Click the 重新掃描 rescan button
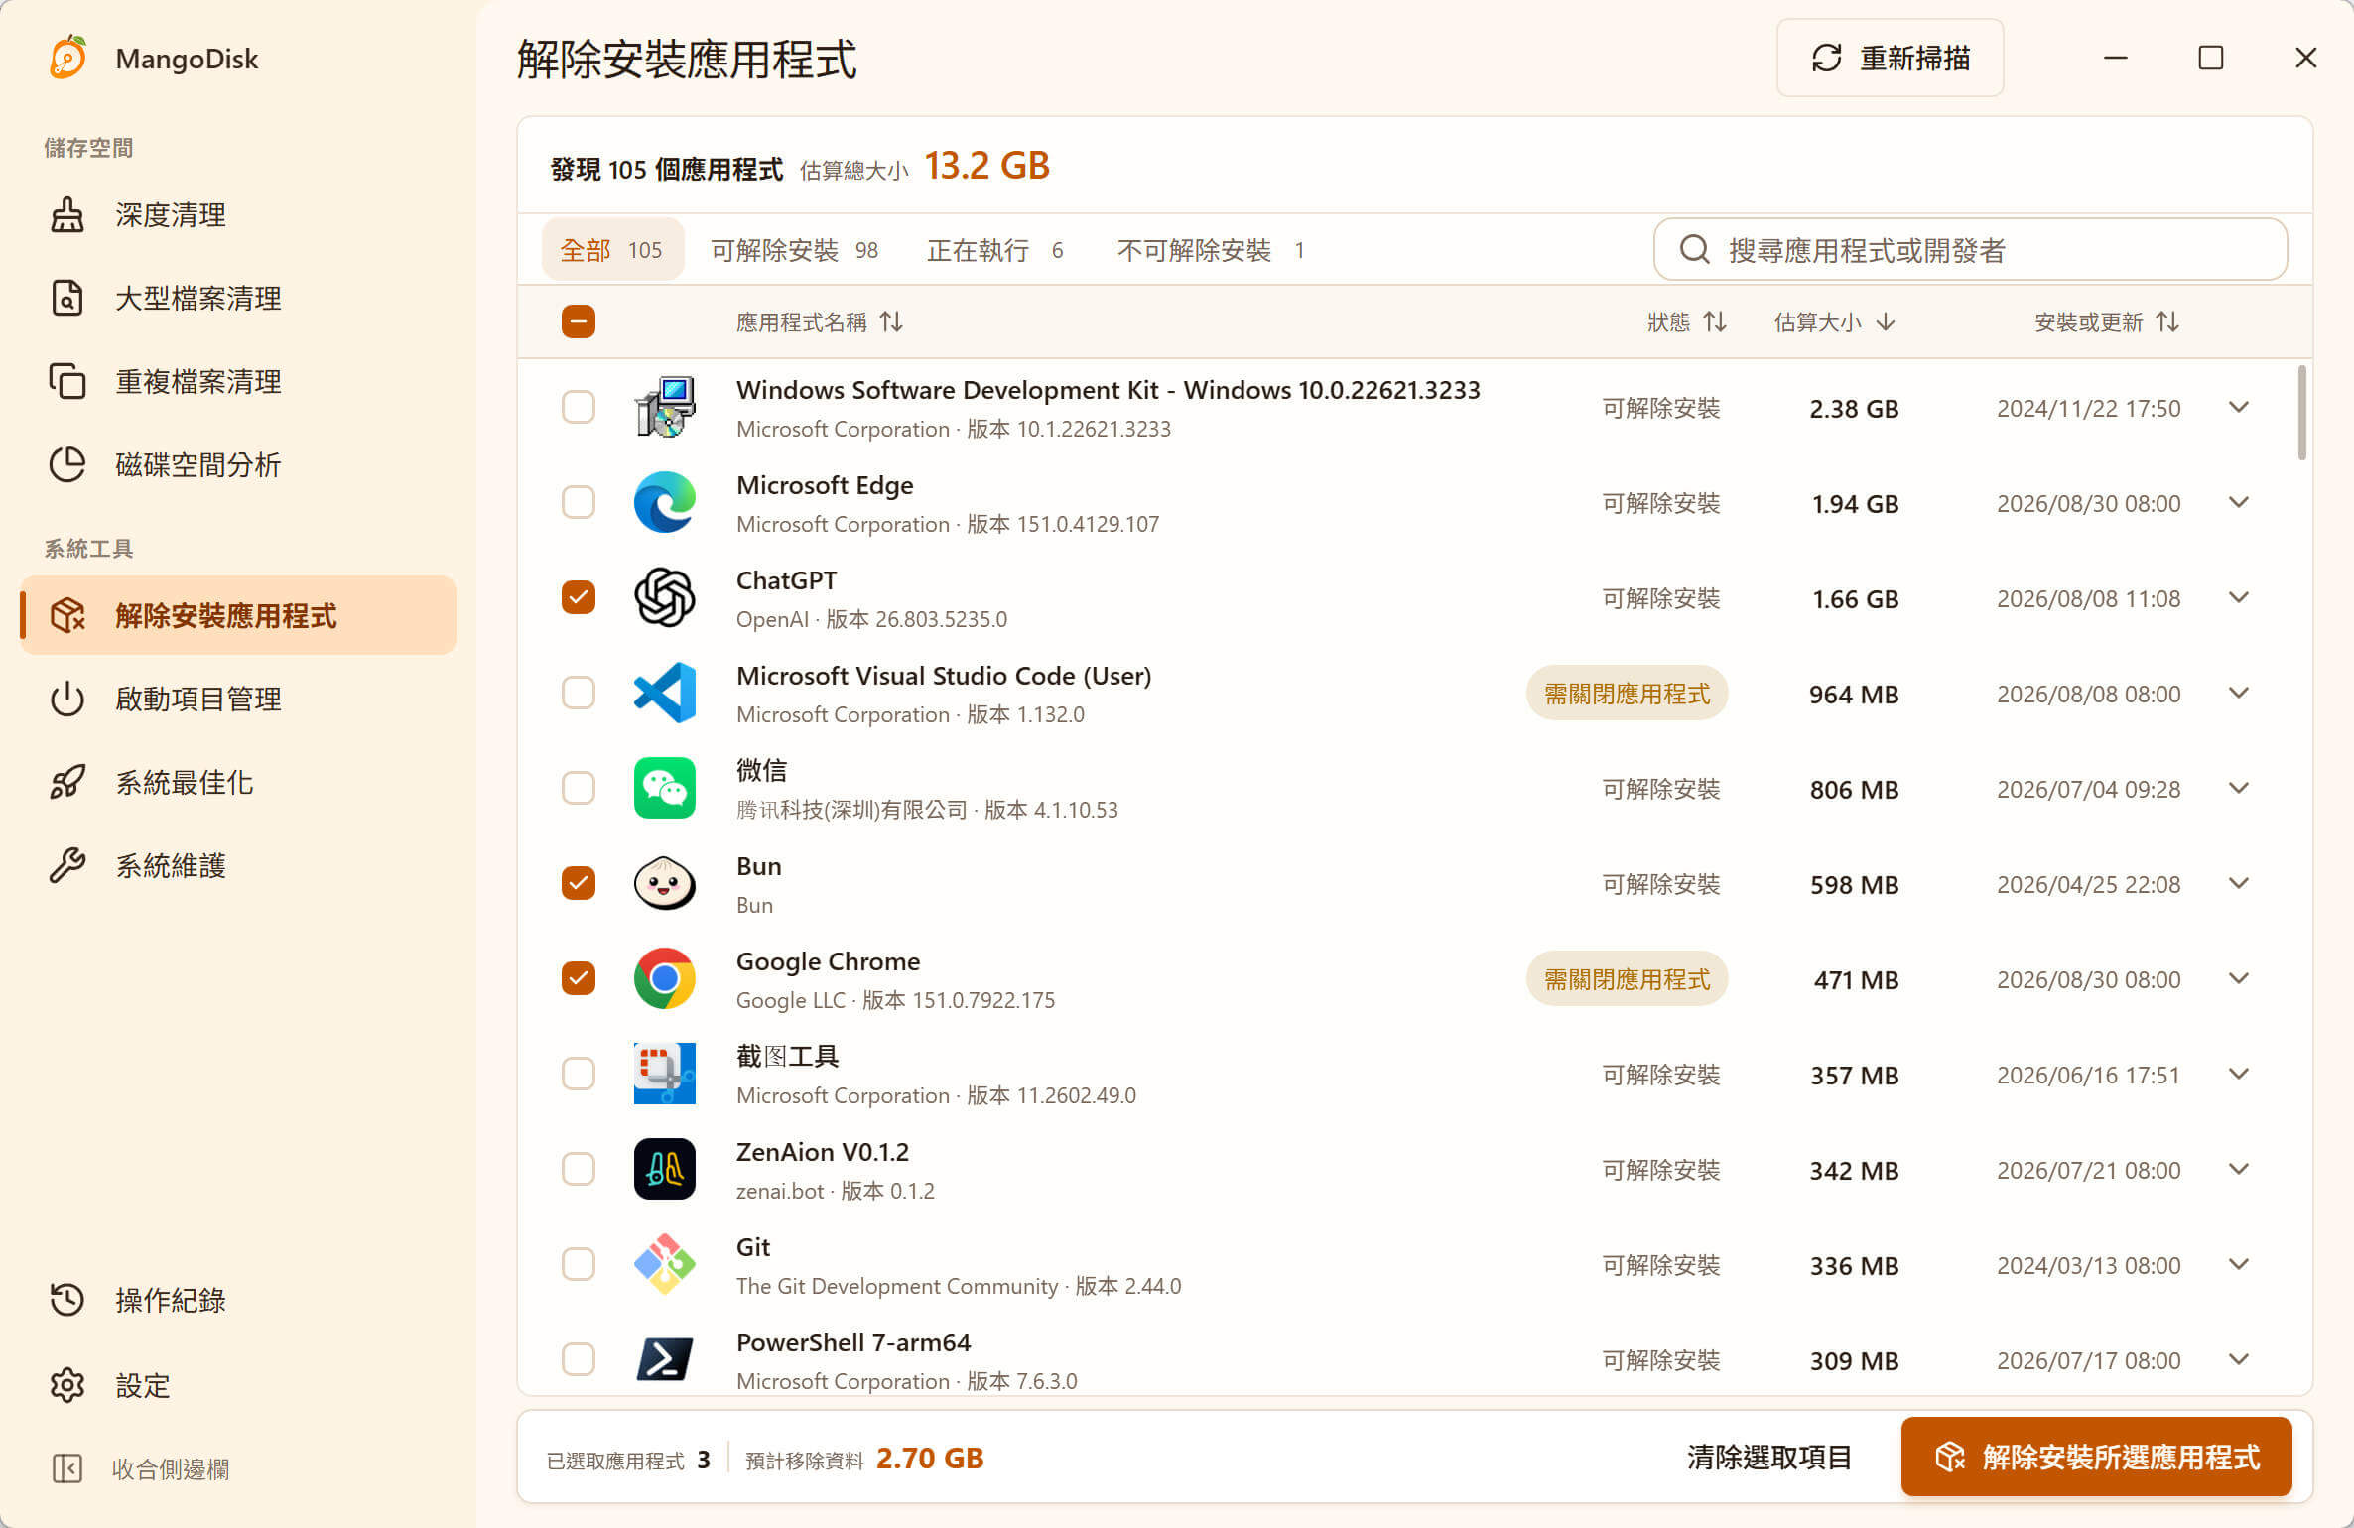This screenshot has height=1528, width=2354. (1890, 58)
